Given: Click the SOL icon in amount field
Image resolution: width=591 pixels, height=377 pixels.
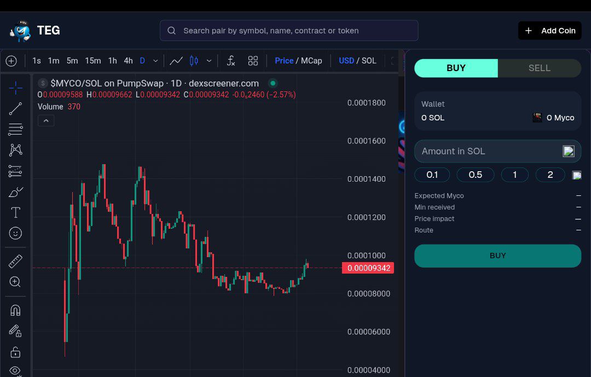Looking at the screenshot, I should point(569,151).
